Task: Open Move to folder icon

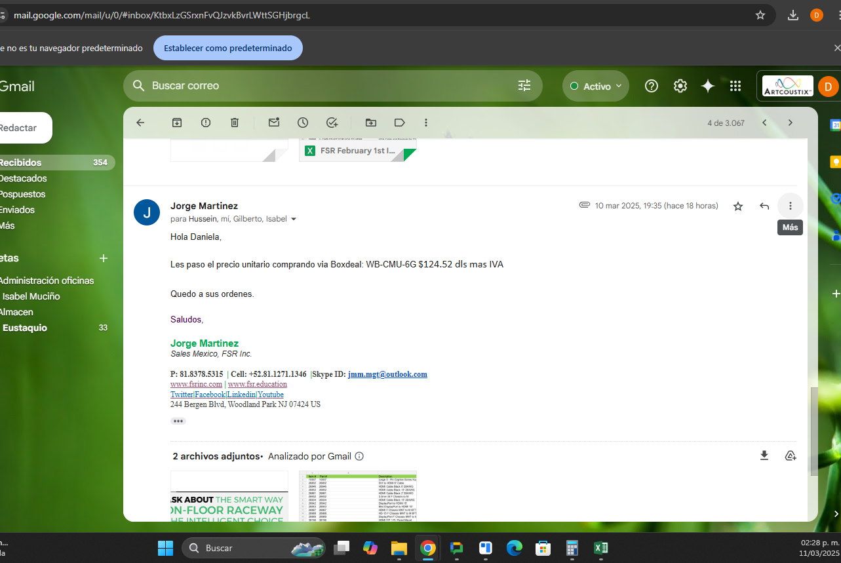Action: (371, 123)
